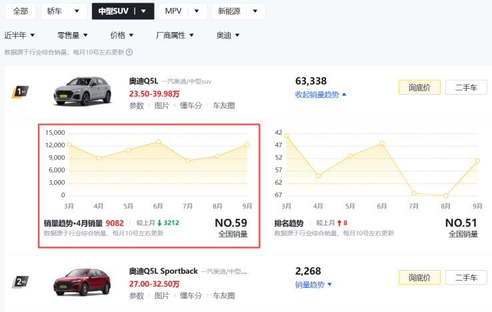Click the red up arrow ranking change 8

(x=342, y=223)
